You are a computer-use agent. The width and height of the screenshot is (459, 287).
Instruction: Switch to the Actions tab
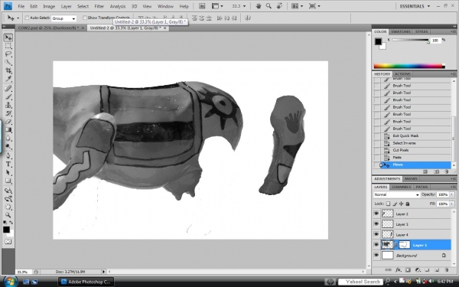click(x=402, y=73)
